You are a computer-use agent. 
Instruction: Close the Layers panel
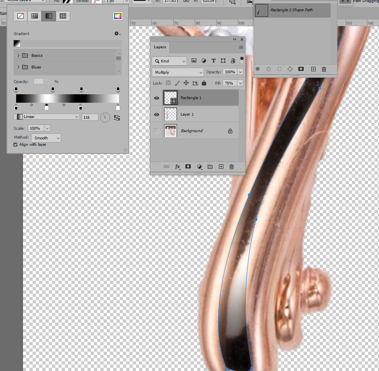(x=242, y=39)
